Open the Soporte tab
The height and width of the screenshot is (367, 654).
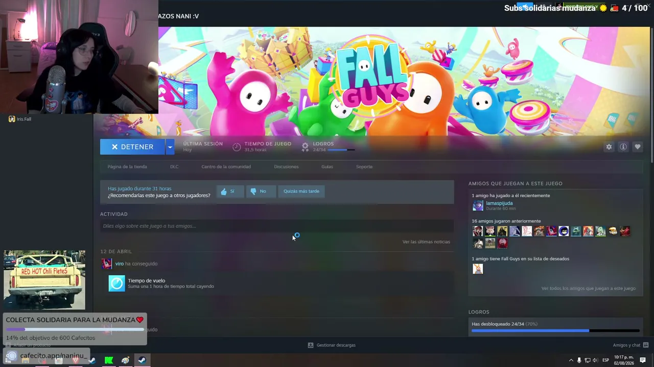(364, 167)
